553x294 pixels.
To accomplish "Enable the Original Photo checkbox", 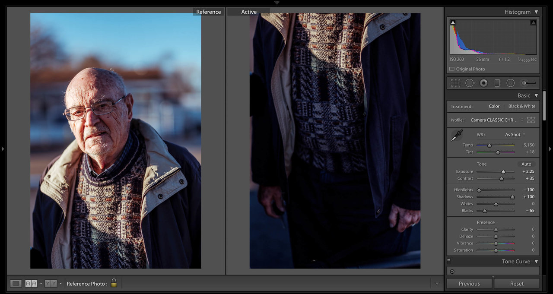I will [452, 69].
